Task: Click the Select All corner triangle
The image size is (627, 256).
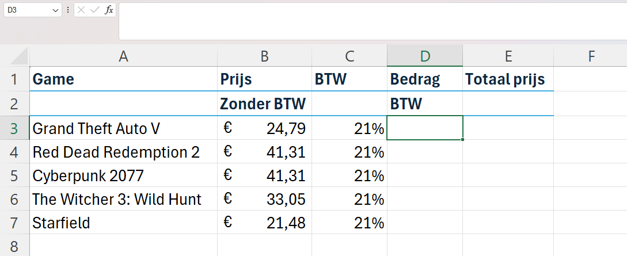Action: [19, 56]
